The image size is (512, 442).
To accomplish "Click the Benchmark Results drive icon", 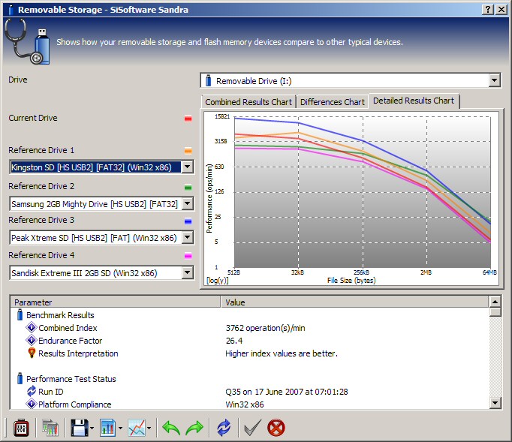I will click(x=20, y=314).
